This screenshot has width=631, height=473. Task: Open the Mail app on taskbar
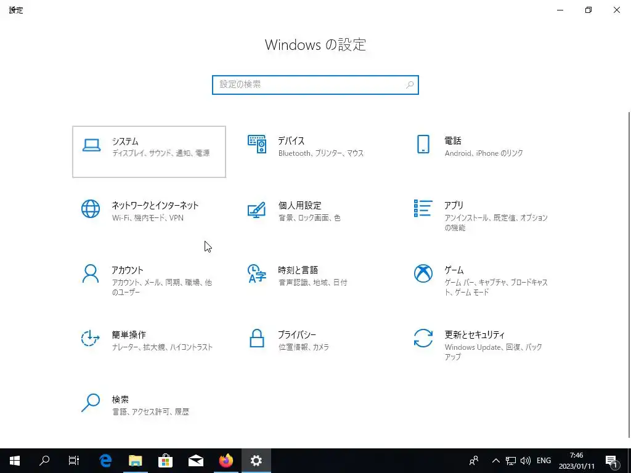(x=196, y=461)
